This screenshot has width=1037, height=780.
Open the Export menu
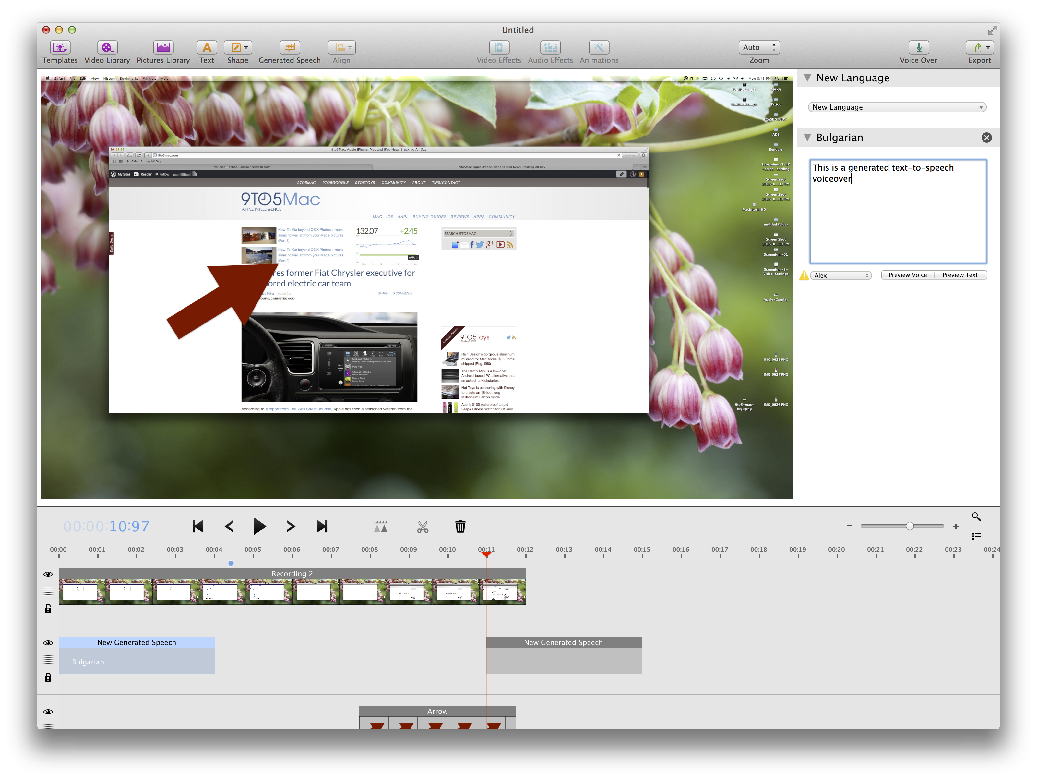(979, 48)
